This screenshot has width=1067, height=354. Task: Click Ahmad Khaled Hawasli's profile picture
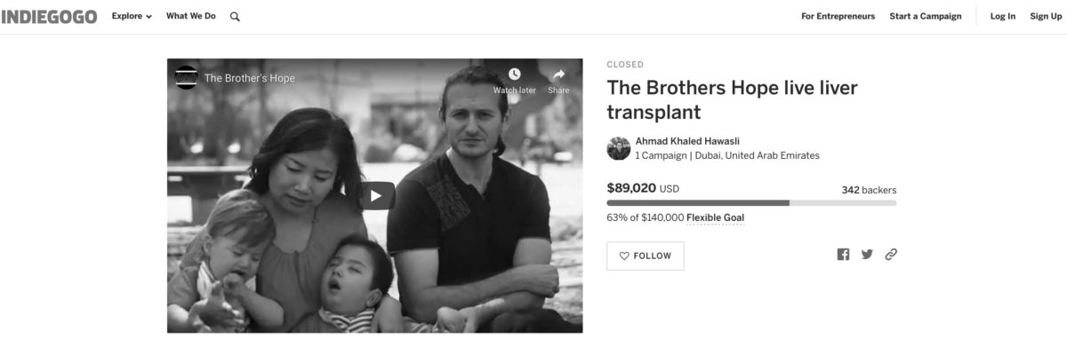[619, 148]
